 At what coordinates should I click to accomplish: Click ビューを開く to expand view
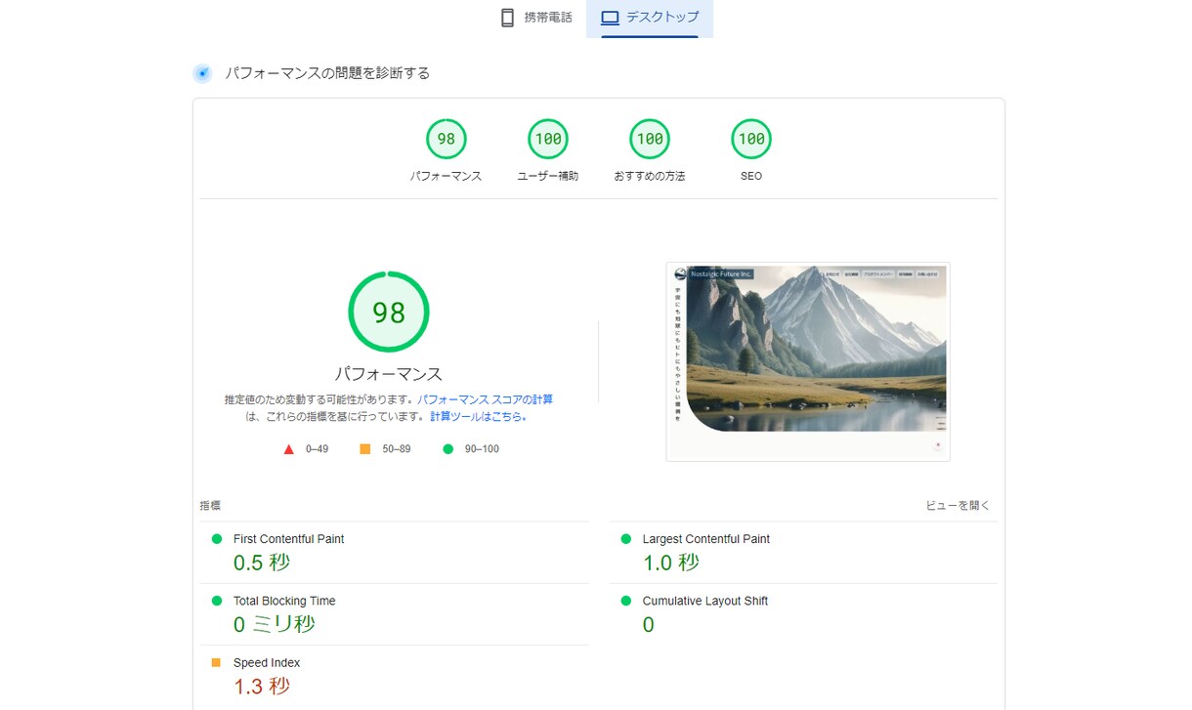[x=958, y=506]
